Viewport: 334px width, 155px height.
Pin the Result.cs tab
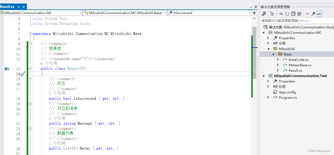(18, 6)
